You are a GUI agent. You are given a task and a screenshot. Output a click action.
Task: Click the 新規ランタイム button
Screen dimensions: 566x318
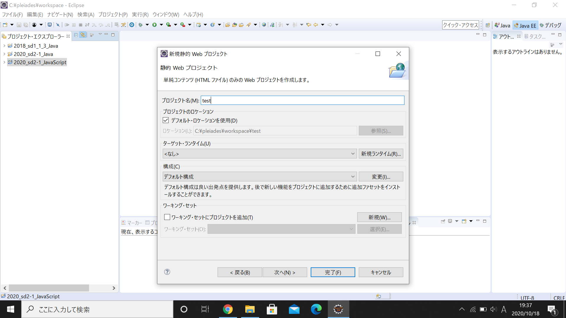(x=381, y=153)
